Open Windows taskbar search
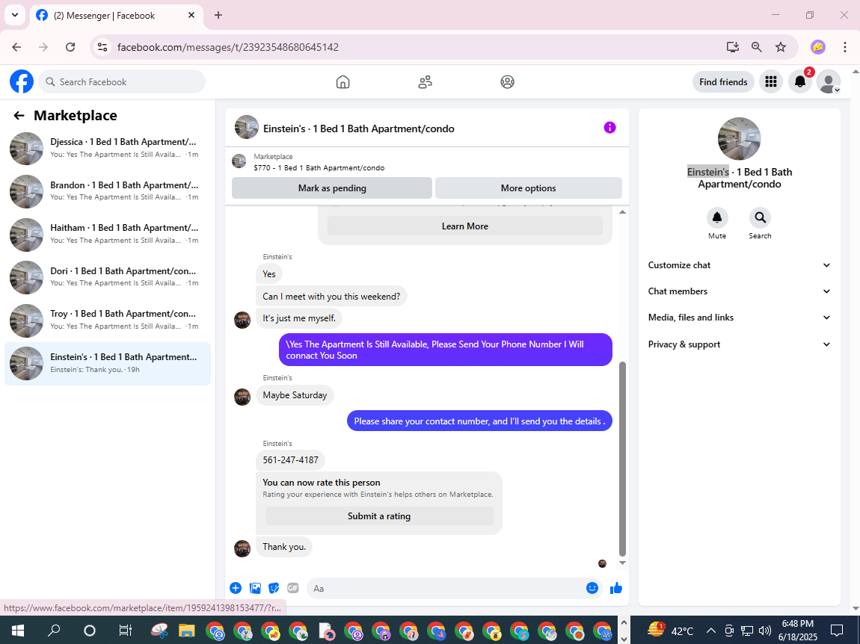 [x=54, y=631]
